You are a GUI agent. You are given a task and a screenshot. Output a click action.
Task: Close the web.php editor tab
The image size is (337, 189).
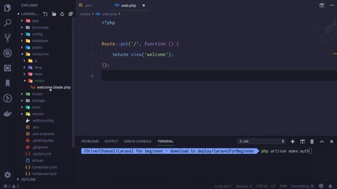pyautogui.click(x=144, y=5)
